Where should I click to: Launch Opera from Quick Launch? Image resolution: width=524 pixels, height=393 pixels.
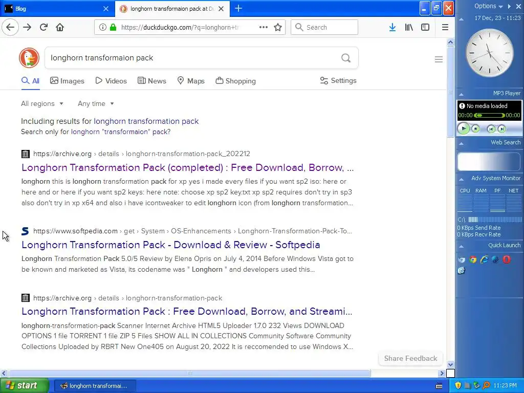[507, 259]
